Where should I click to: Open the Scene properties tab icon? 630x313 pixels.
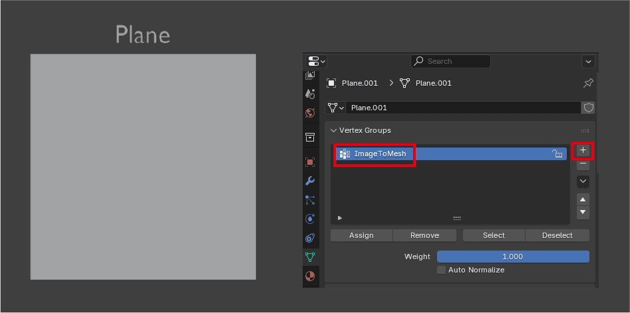pyautogui.click(x=310, y=94)
